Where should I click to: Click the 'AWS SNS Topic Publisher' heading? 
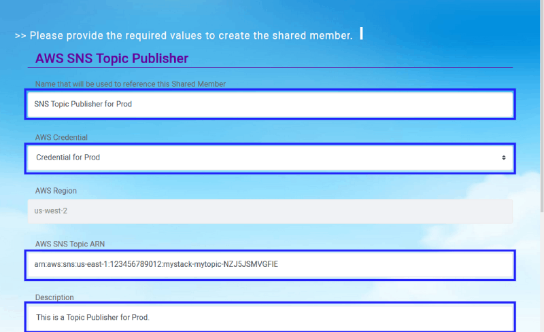112,58
